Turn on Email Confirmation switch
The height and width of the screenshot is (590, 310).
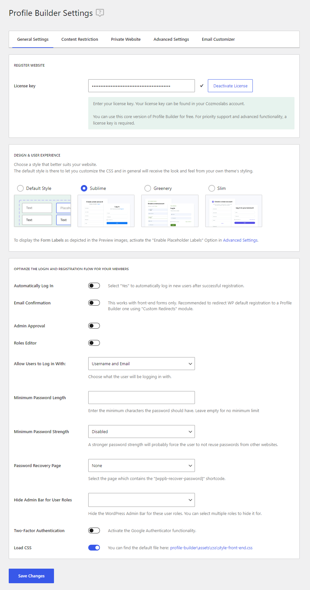94,303
